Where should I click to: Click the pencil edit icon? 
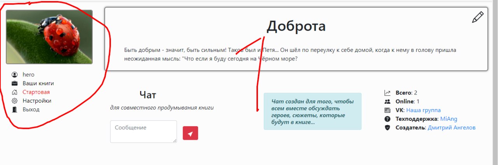[478, 17]
